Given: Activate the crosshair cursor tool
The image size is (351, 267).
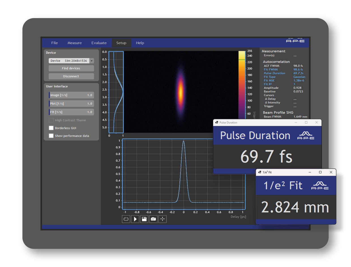Looking at the screenshot, I should click(x=162, y=219).
